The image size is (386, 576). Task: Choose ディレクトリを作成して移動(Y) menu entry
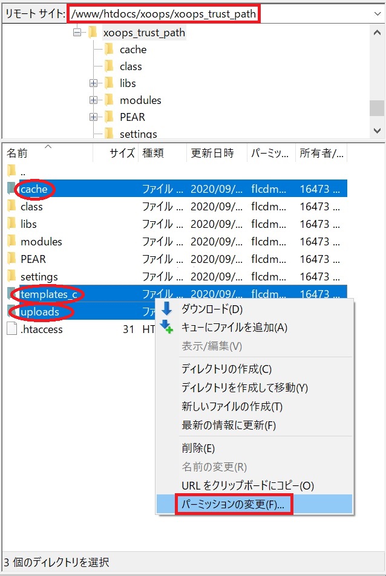[x=254, y=387]
